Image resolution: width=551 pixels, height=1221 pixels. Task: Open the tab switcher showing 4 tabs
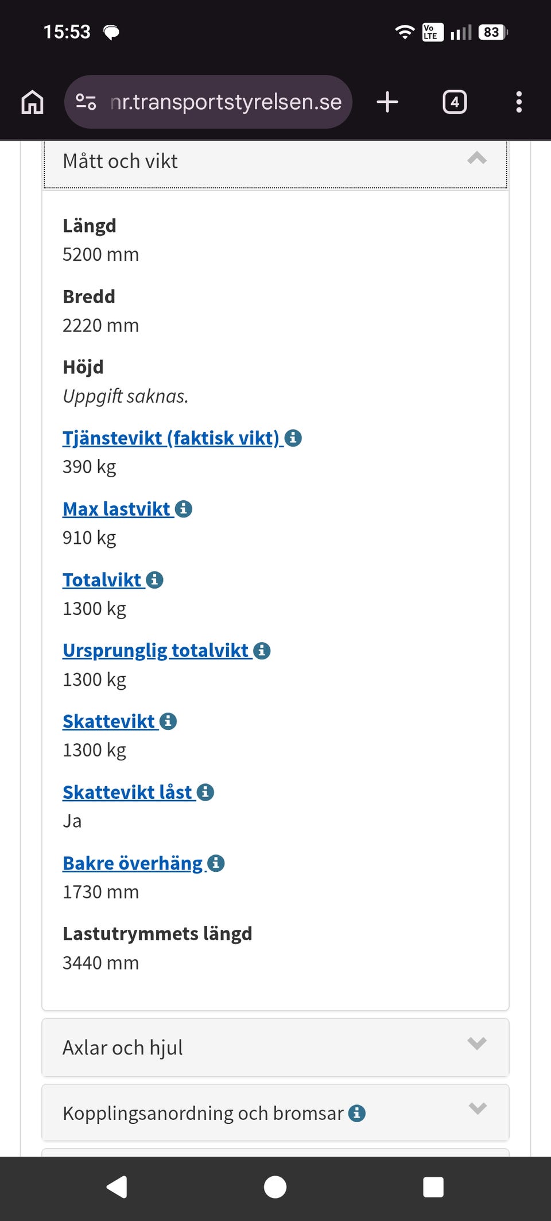(x=455, y=102)
